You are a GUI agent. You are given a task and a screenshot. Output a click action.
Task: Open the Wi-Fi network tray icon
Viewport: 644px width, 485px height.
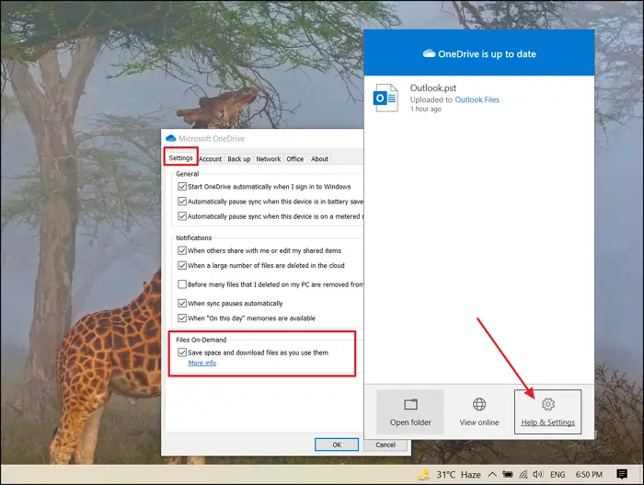(523, 475)
